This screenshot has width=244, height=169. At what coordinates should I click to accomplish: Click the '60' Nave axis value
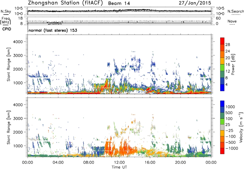coord(218,18)
